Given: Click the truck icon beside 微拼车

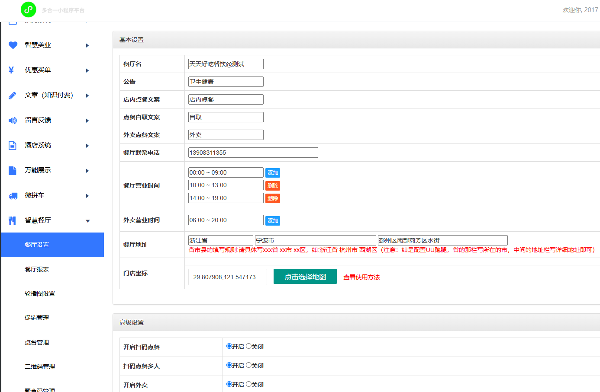Looking at the screenshot, I should pos(13,196).
